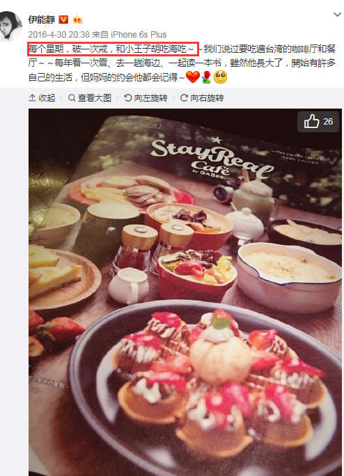Click the magnifier icon beside 查看大图
The image size is (344, 476).
[x=72, y=97]
